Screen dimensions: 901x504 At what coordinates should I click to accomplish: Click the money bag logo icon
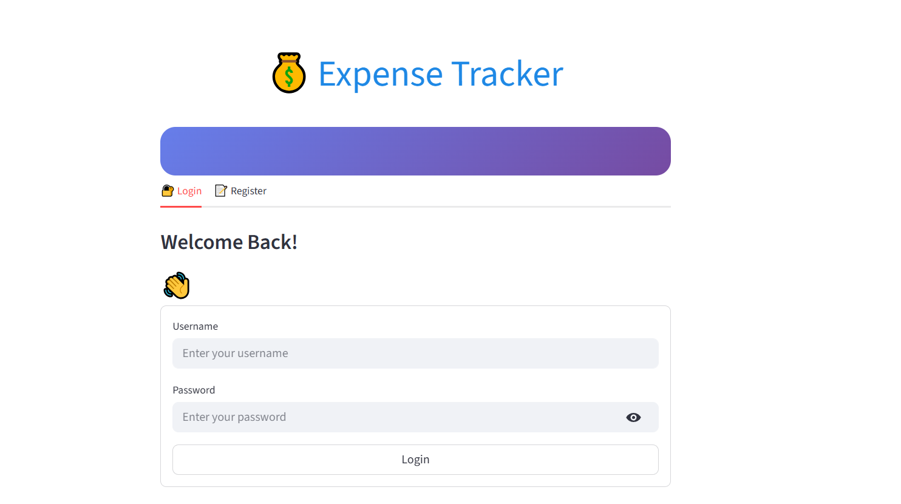pyautogui.click(x=288, y=73)
